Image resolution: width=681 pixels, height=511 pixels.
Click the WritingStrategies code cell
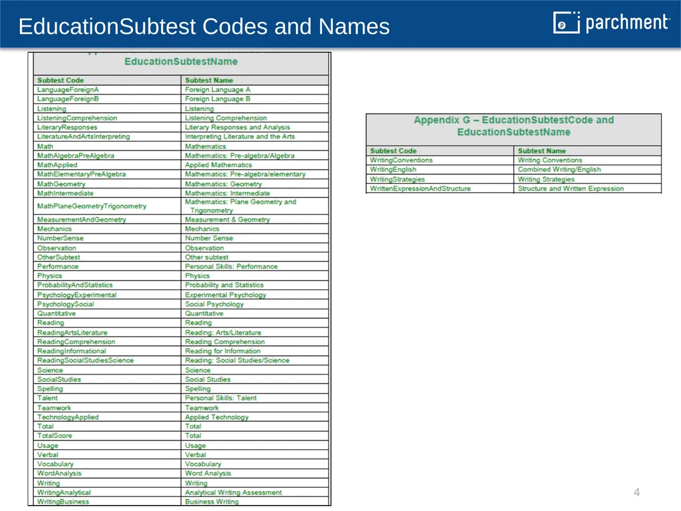click(x=440, y=180)
